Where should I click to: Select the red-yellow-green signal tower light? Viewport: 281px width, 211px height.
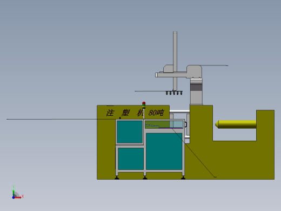pos(144,105)
